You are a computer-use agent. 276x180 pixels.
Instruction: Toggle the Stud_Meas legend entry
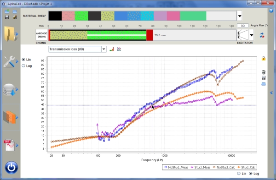click(200, 167)
